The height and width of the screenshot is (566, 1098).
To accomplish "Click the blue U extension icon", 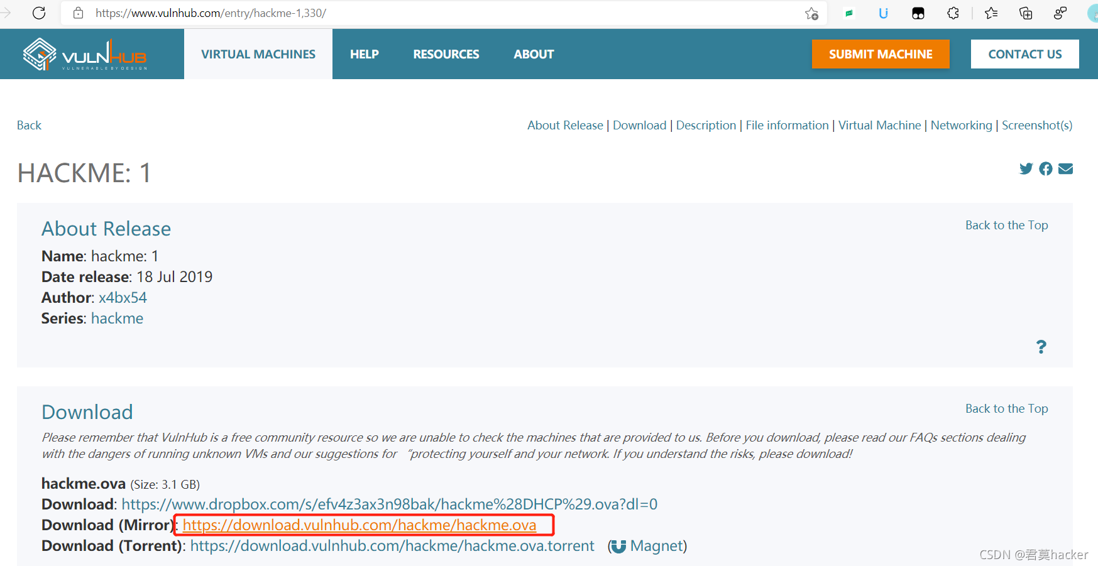I will click(883, 13).
